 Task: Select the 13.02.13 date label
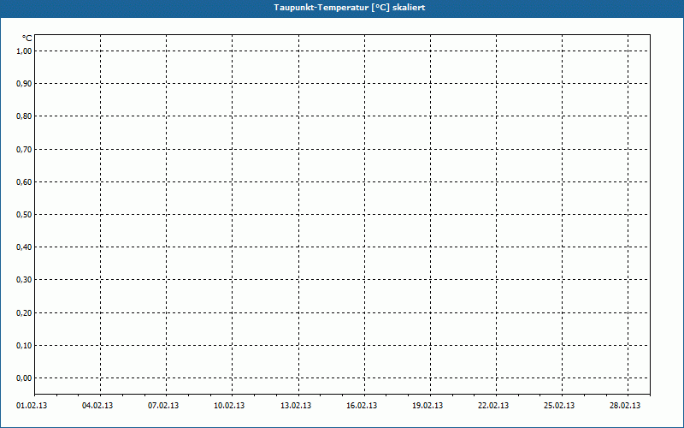(x=296, y=406)
